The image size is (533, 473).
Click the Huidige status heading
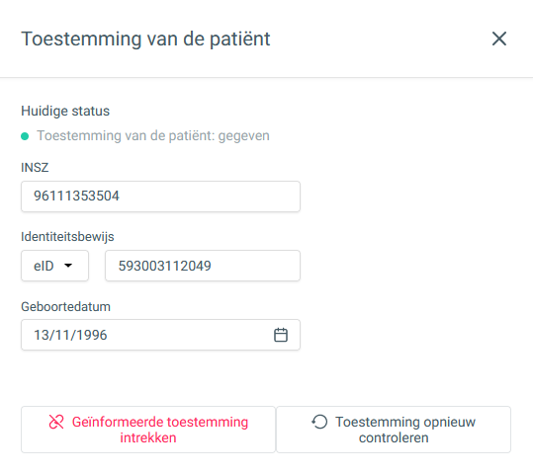tap(65, 111)
